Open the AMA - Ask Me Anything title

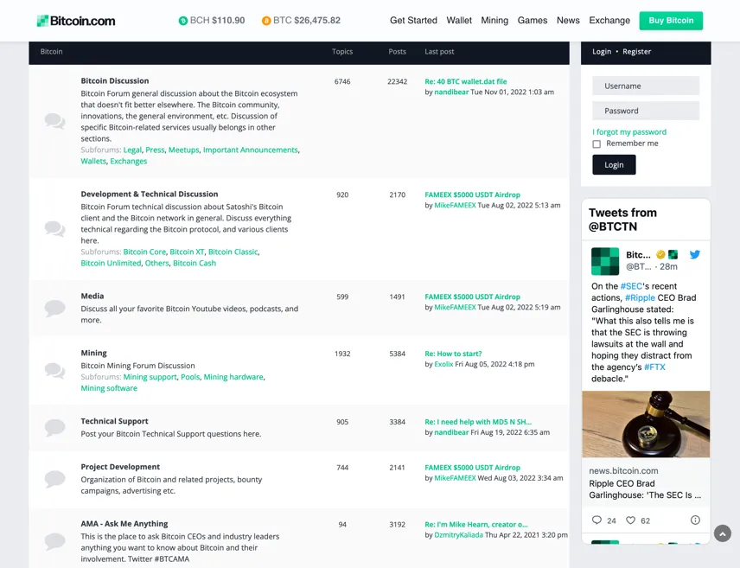pyautogui.click(x=124, y=524)
